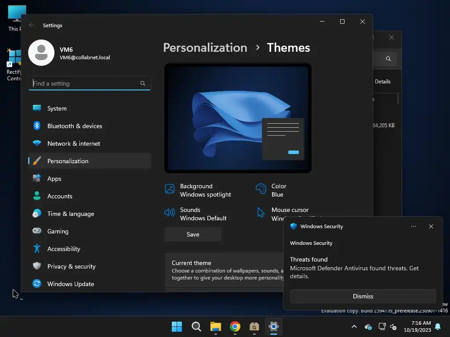The height and width of the screenshot is (337, 450).
Task: Open the clock and calendar flyout
Action: [417, 326]
